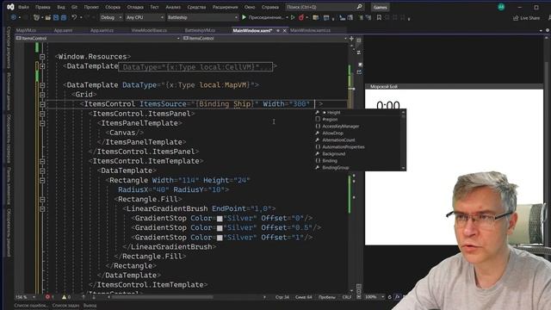Undo the last edit with the curved arrow icon

click(74, 17)
